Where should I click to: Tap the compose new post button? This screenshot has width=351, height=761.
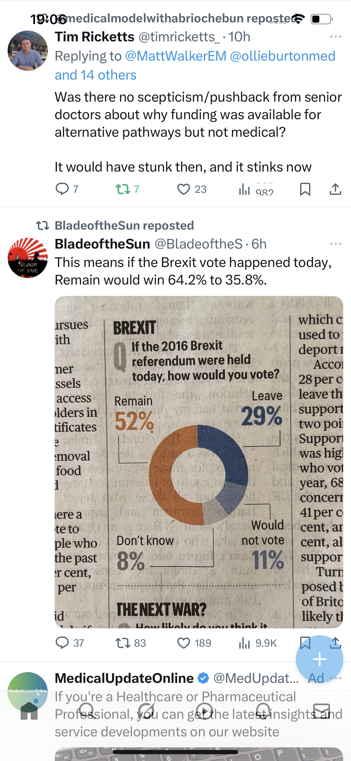(x=319, y=659)
